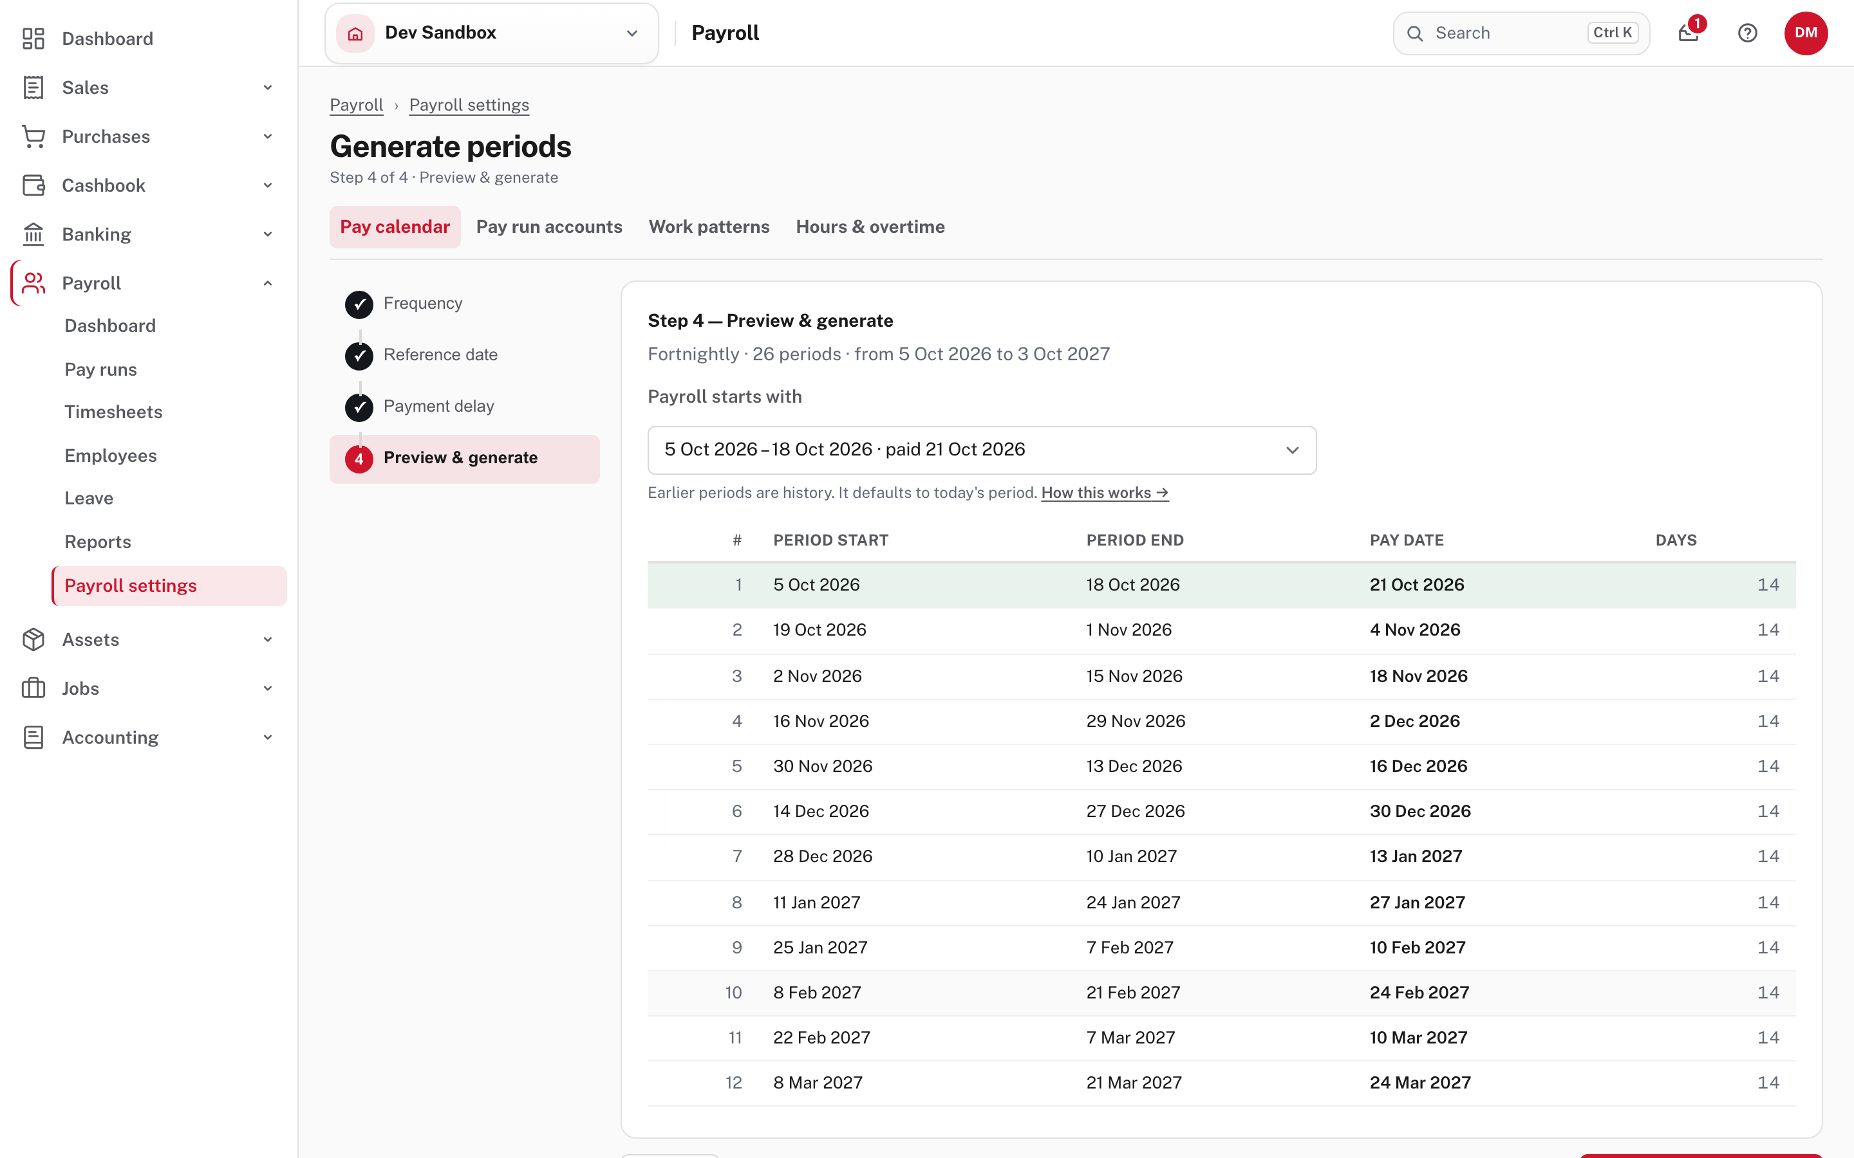Select Payroll settings in the sidebar

[169, 586]
